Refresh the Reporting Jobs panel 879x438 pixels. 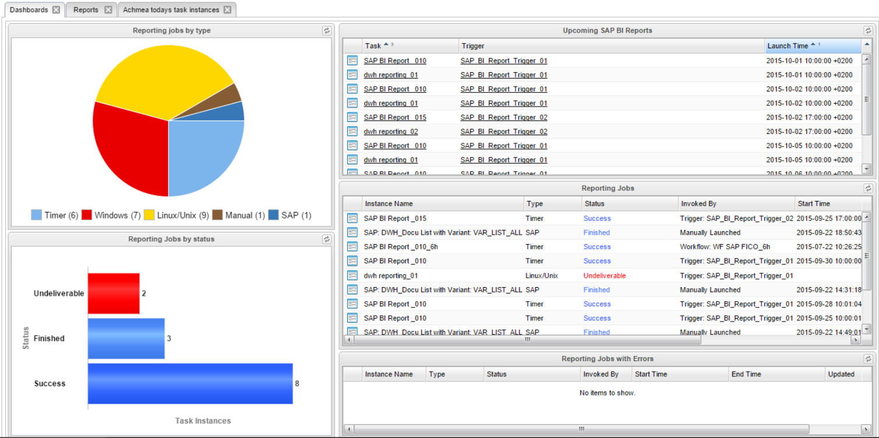point(868,188)
